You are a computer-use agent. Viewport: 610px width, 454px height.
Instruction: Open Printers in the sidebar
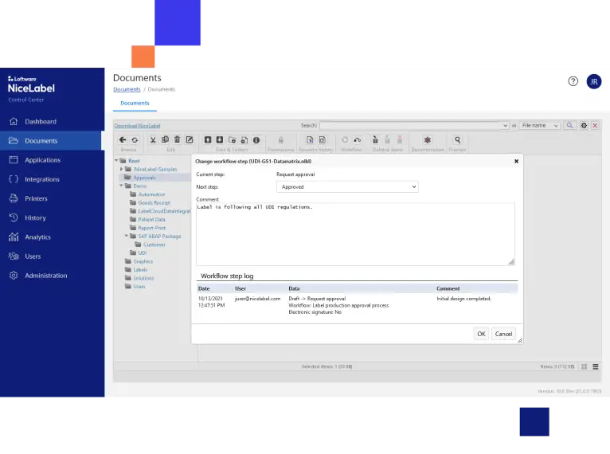(x=36, y=198)
